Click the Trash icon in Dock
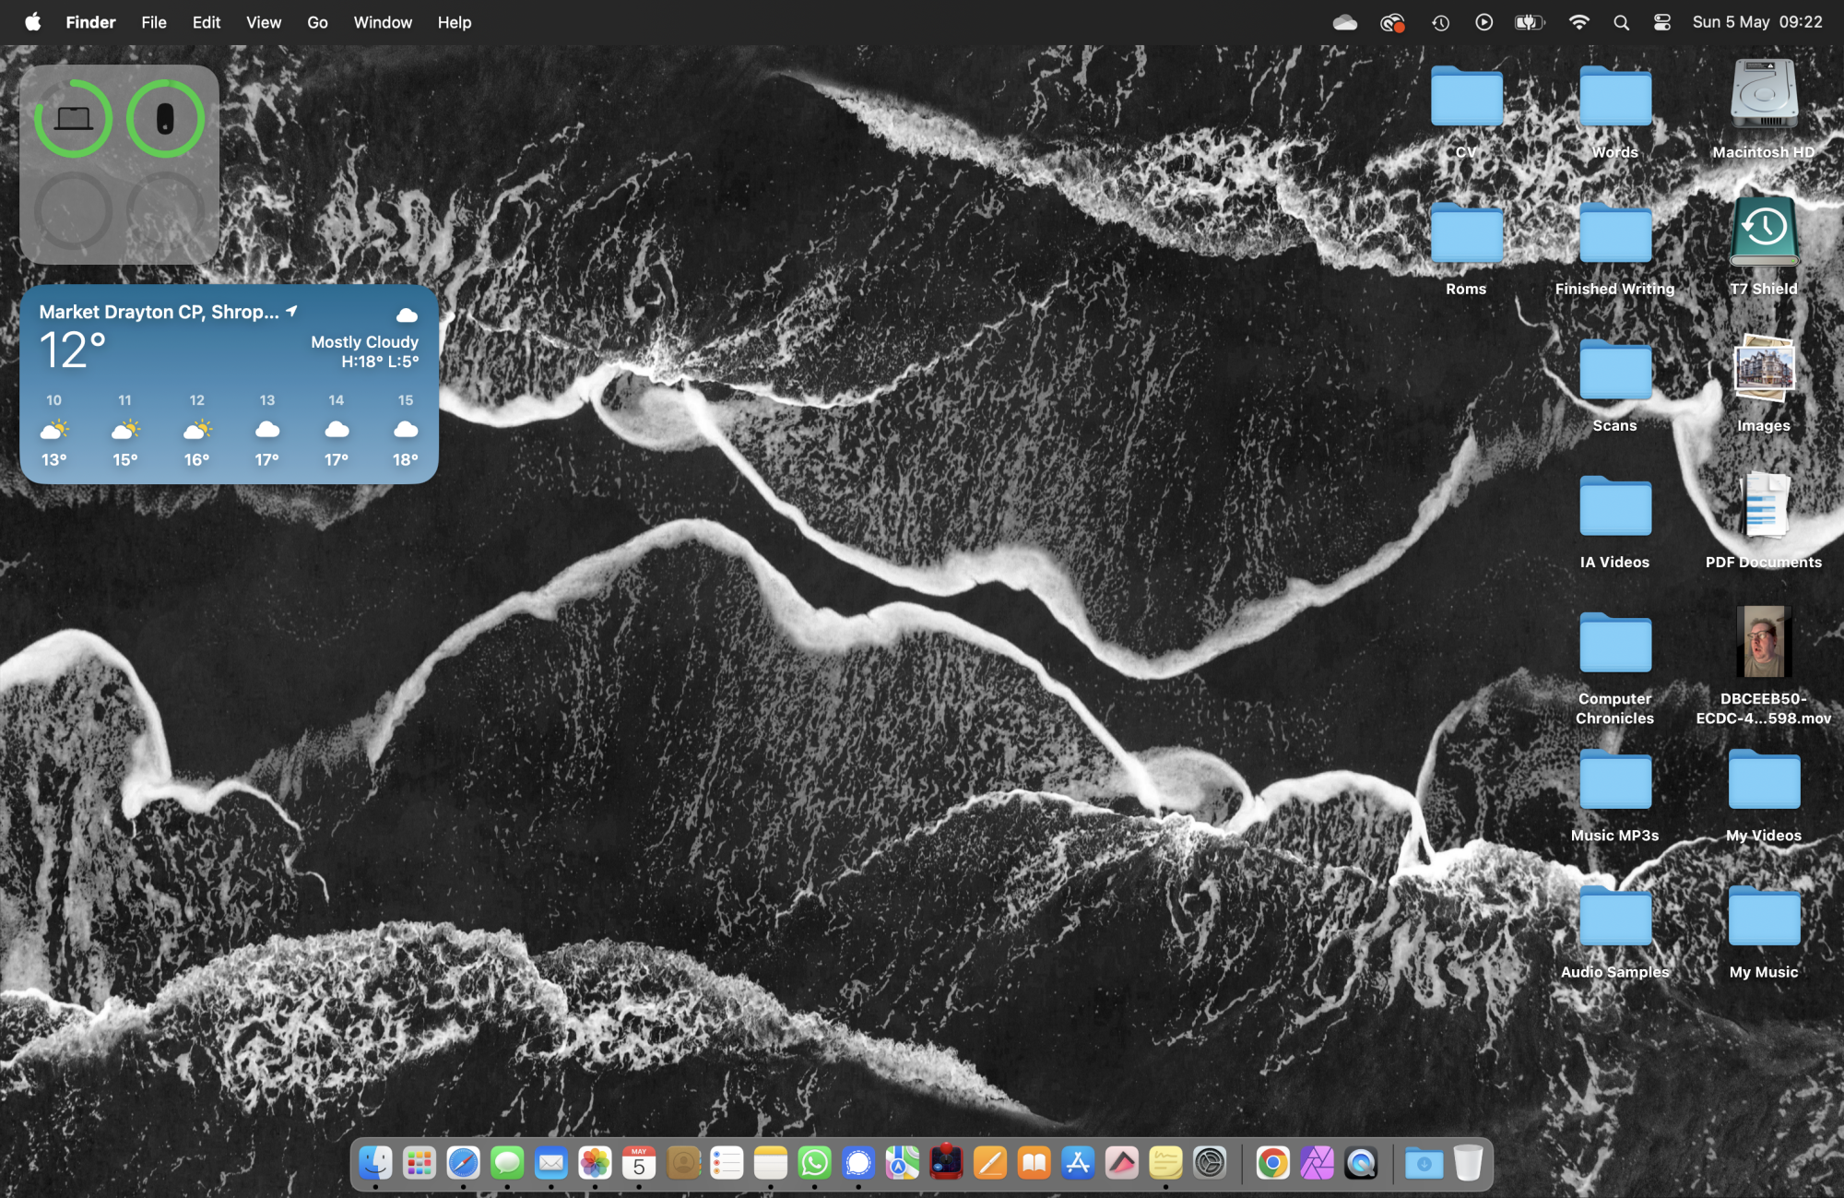The width and height of the screenshot is (1844, 1198). [x=1468, y=1163]
